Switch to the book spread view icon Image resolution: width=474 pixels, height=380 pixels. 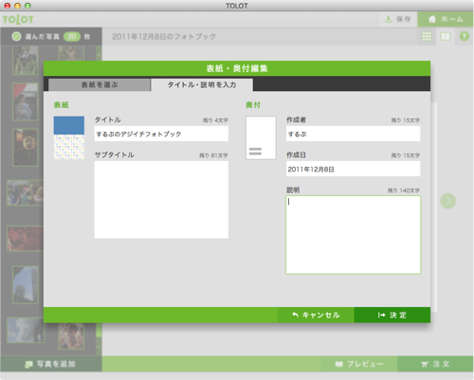[446, 36]
